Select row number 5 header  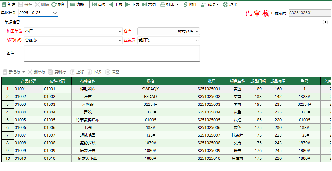point(8,120)
